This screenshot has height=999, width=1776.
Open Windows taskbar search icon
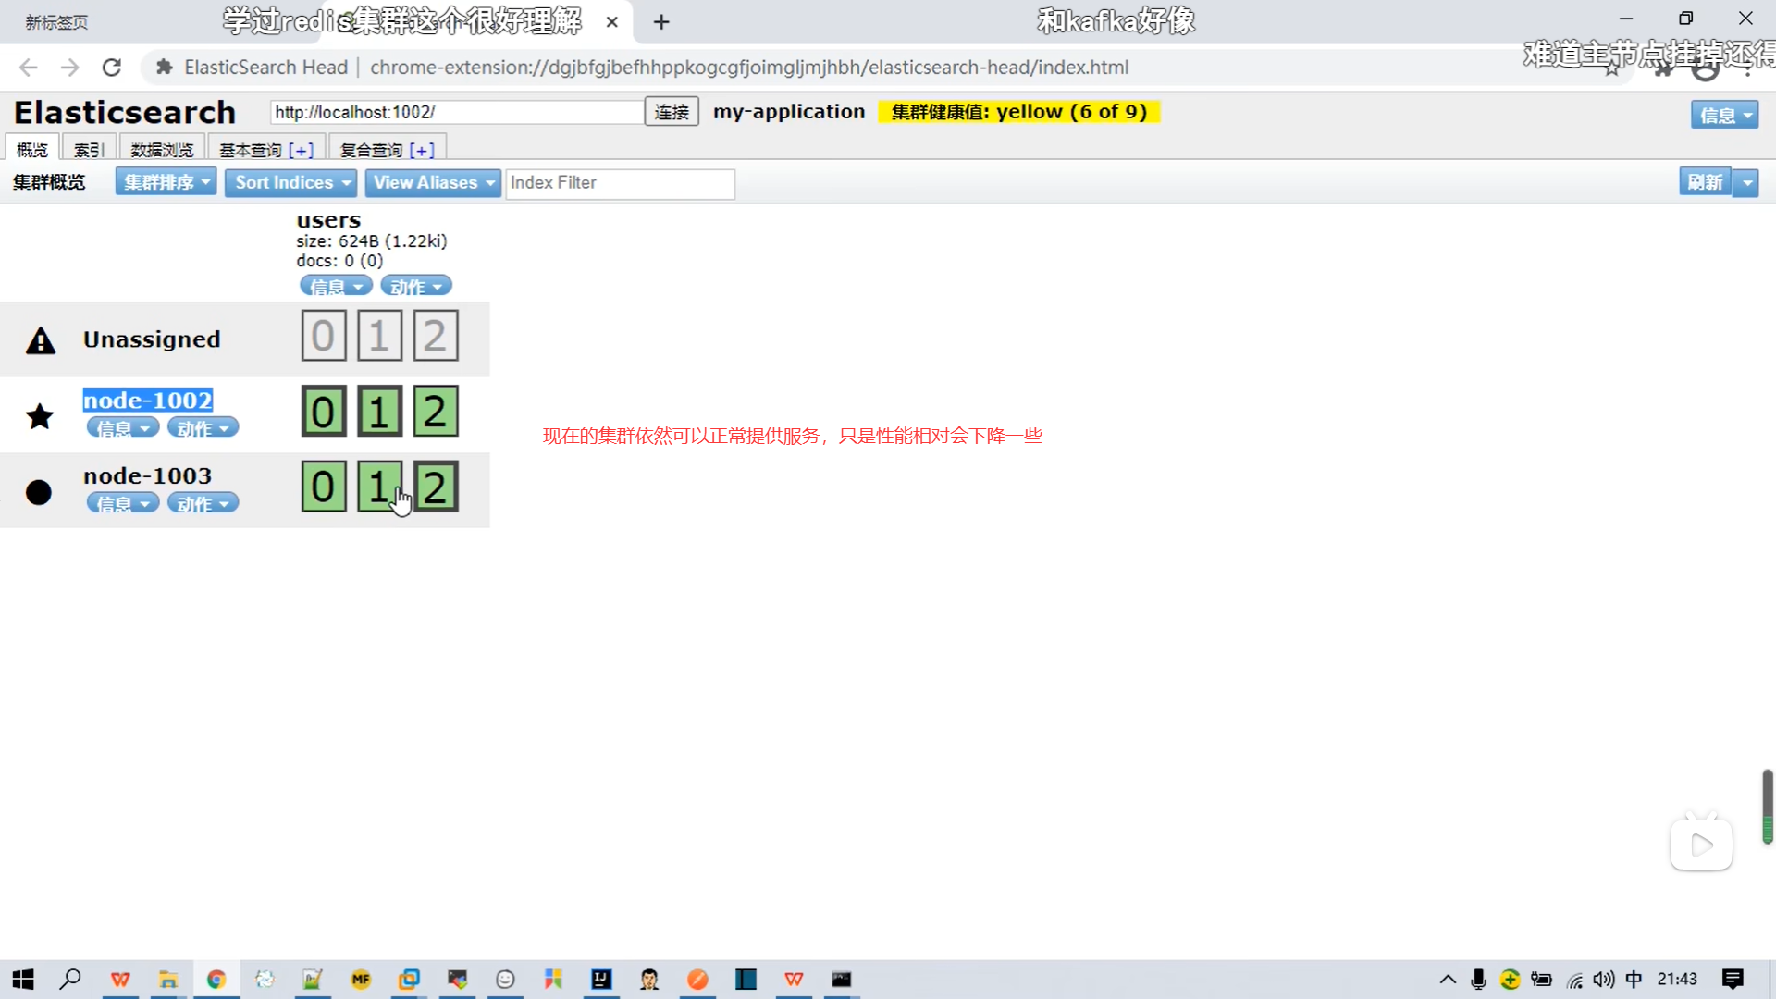click(x=70, y=980)
